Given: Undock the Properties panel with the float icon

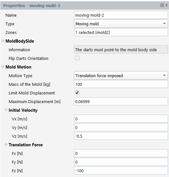Looking at the screenshot, I should pyautogui.click(x=162, y=5).
